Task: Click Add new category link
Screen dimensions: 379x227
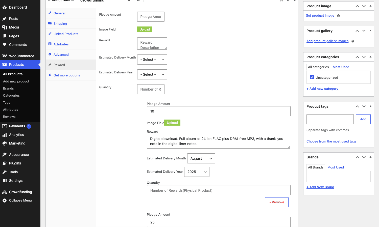Action: pyautogui.click(x=322, y=89)
